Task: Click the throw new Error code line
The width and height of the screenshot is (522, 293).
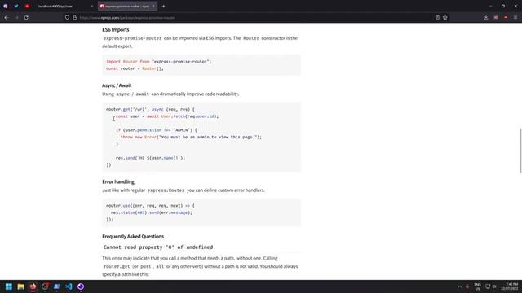Action: coord(191,137)
